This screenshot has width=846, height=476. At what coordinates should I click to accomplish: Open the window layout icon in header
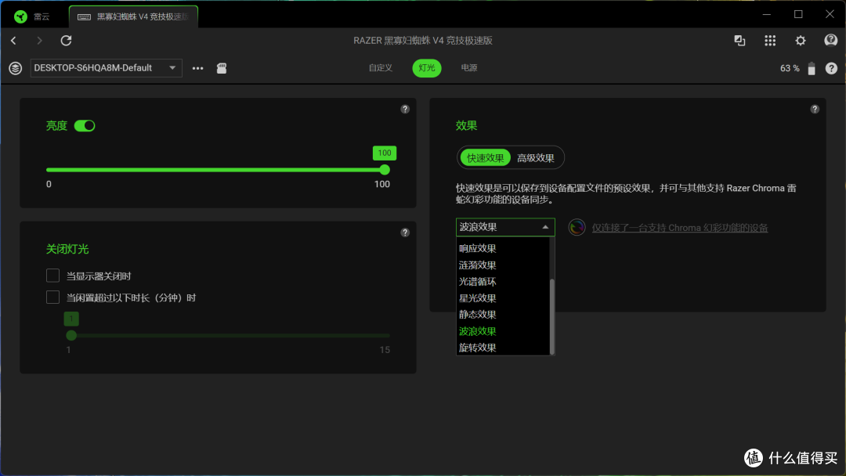(739, 41)
